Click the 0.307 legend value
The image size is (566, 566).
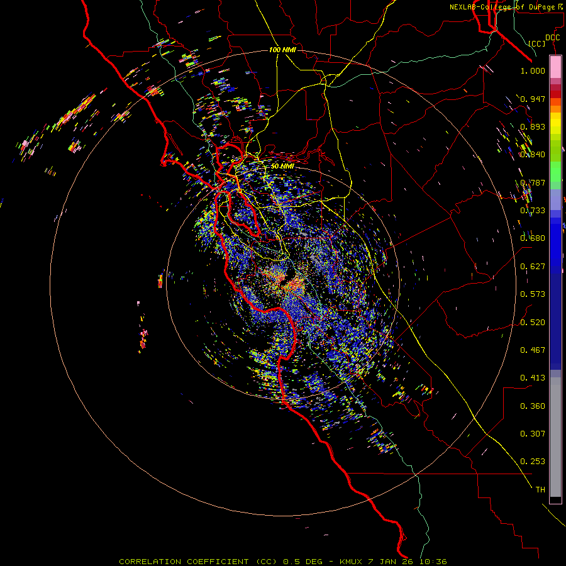[533, 434]
